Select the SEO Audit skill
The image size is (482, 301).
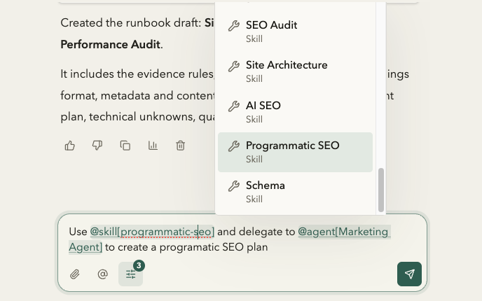pos(295,31)
